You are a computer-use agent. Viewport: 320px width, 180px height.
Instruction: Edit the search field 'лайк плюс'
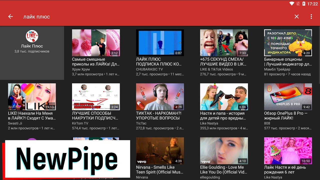point(36,16)
